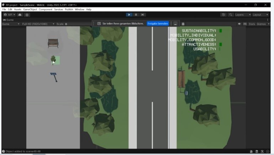
Task: Select the tree object on the grey panel
Action: tap(53, 59)
